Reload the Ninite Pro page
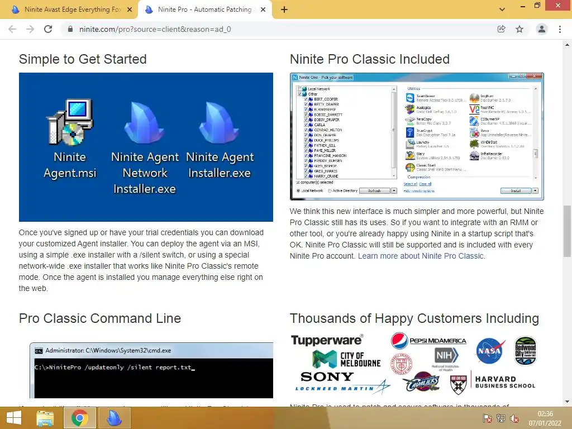Image resolution: width=572 pixels, height=429 pixels. pyautogui.click(x=48, y=29)
